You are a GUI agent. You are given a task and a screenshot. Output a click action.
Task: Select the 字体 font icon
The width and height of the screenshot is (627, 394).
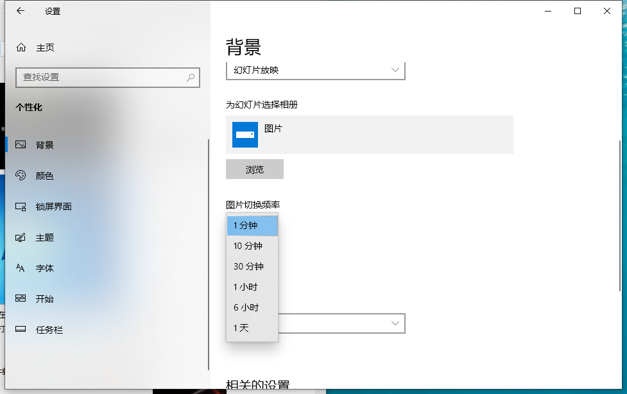coord(21,268)
